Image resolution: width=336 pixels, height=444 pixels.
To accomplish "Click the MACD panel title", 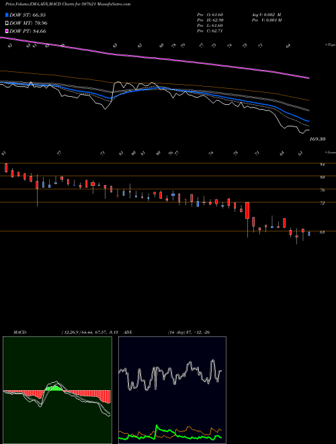I will (19, 332).
